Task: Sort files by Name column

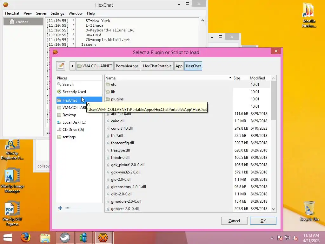Action: click(x=169, y=78)
